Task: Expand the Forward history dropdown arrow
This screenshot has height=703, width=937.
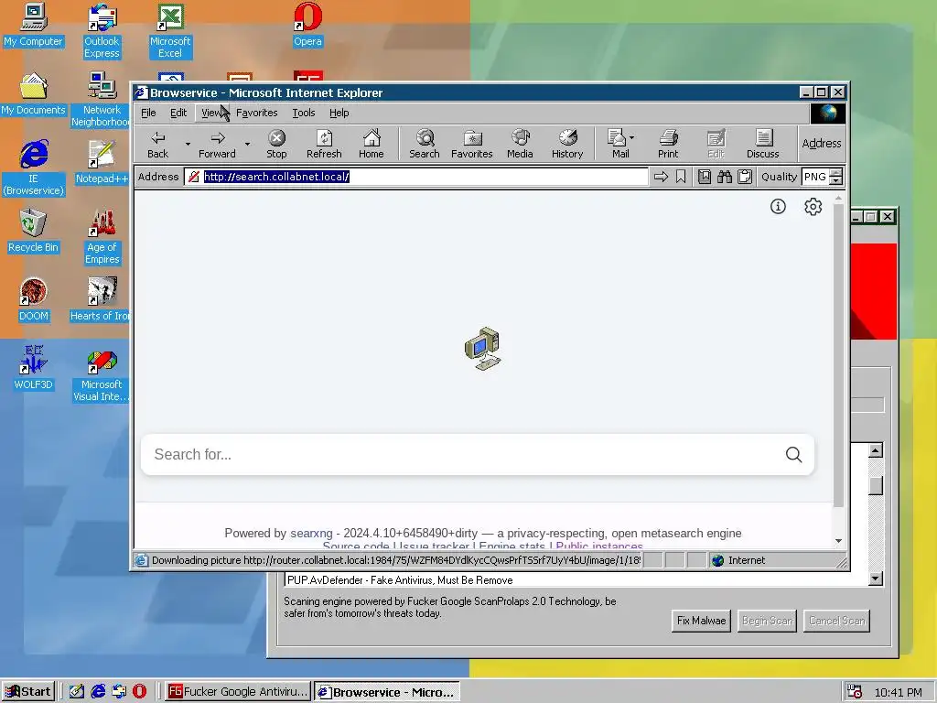Action: (x=247, y=144)
